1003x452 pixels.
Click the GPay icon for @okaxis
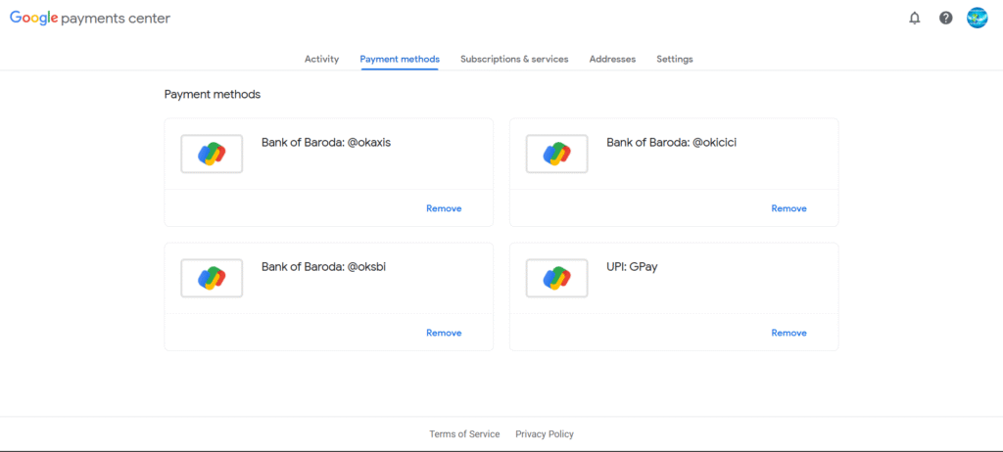coord(212,155)
